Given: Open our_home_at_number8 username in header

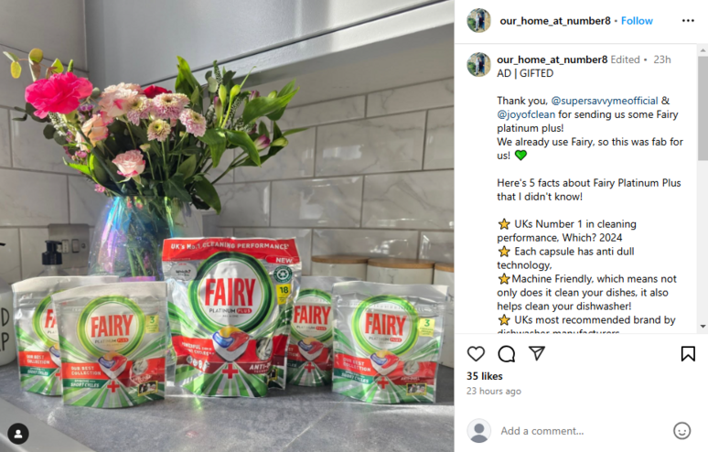Looking at the screenshot, I should point(555,21).
